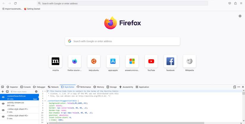Click the editor scroll-left arrow

coord(48,123)
